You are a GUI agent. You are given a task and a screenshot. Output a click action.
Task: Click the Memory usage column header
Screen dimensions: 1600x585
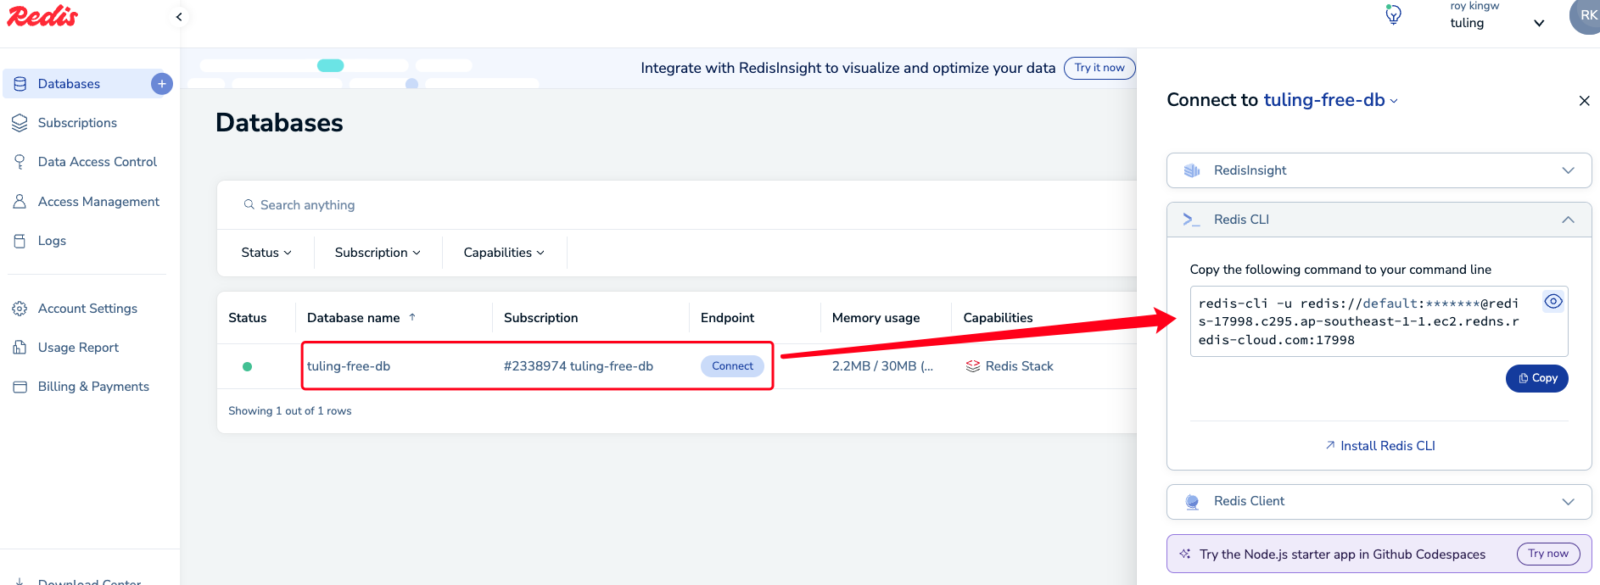click(876, 318)
